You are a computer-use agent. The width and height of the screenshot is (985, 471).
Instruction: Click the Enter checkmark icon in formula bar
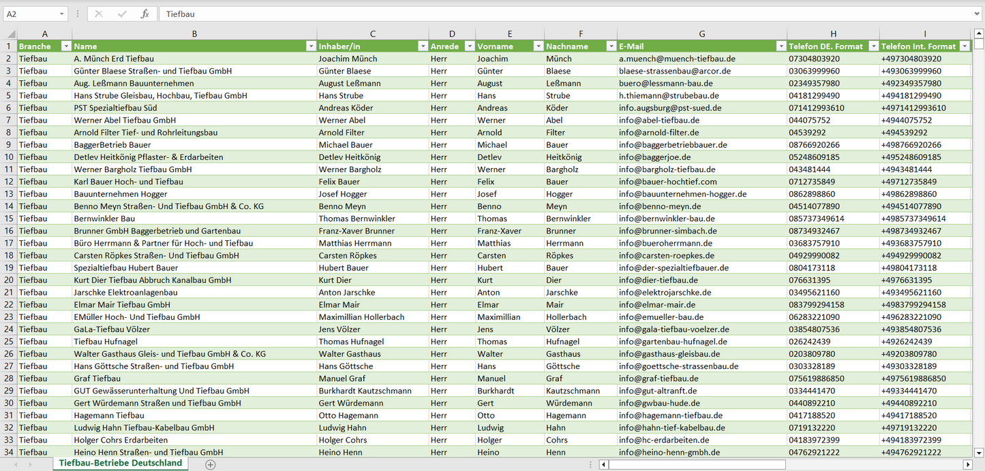[122, 14]
